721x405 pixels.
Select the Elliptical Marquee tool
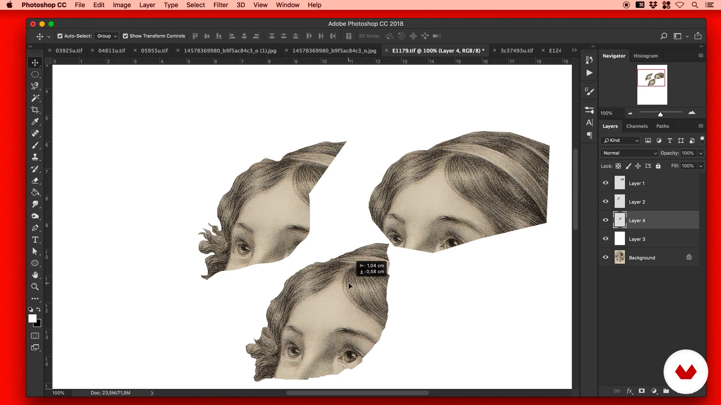[35, 75]
